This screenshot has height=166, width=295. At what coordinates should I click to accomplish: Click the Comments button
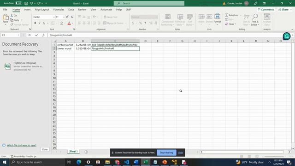point(265,9)
